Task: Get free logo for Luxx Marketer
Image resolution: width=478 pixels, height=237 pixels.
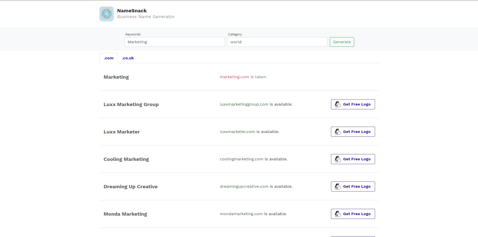Action: [x=353, y=132]
